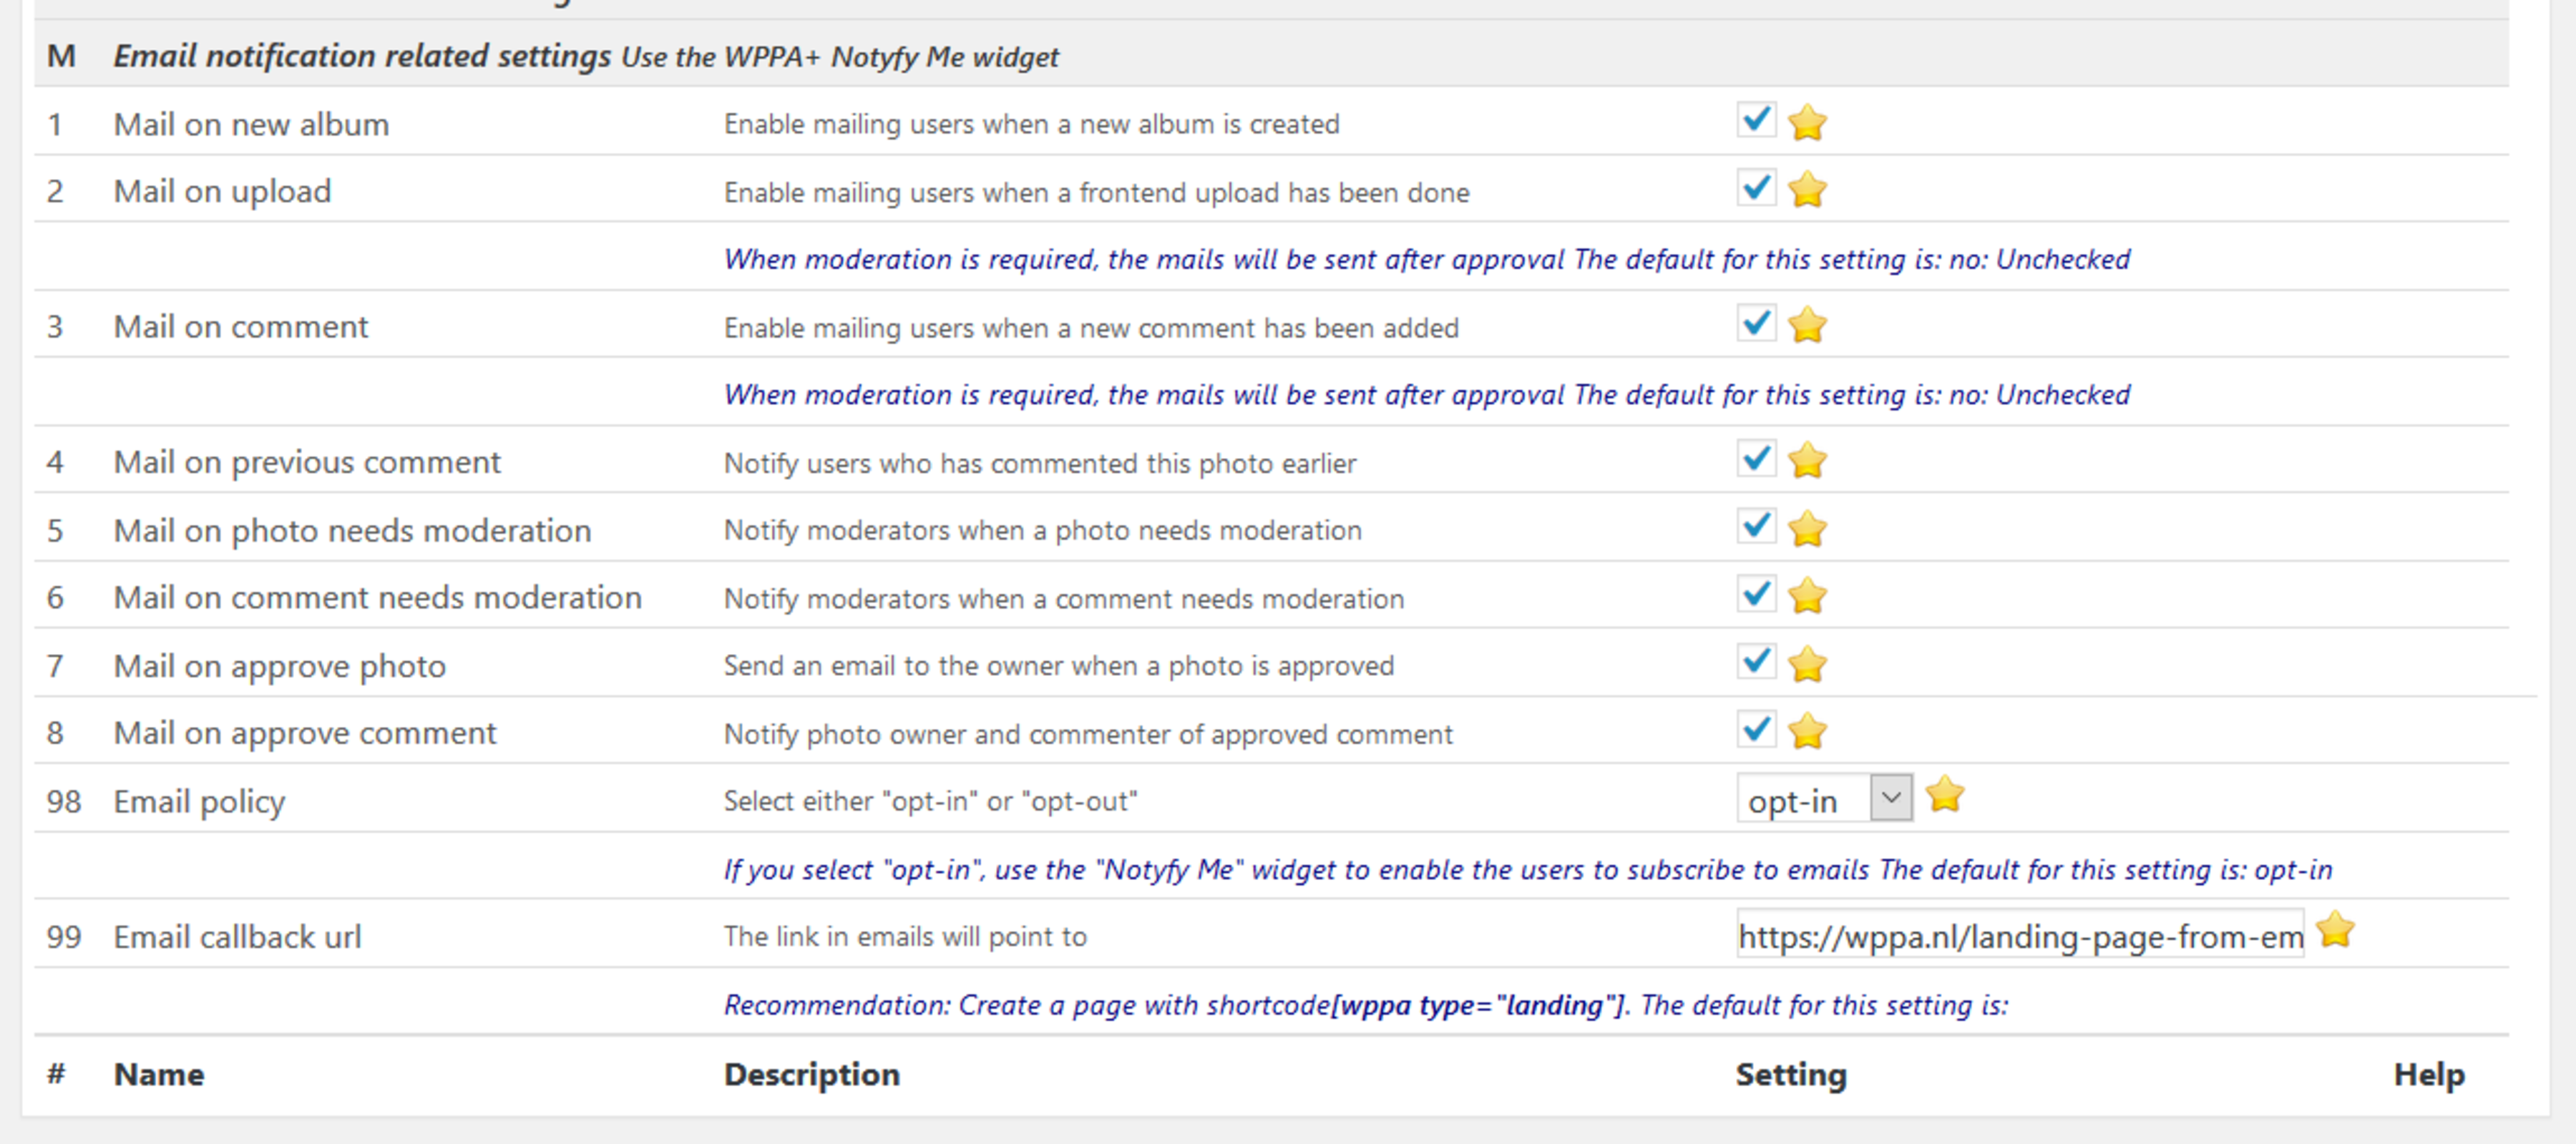
Task: Disable Mail on previous comment notification
Action: (x=1756, y=458)
